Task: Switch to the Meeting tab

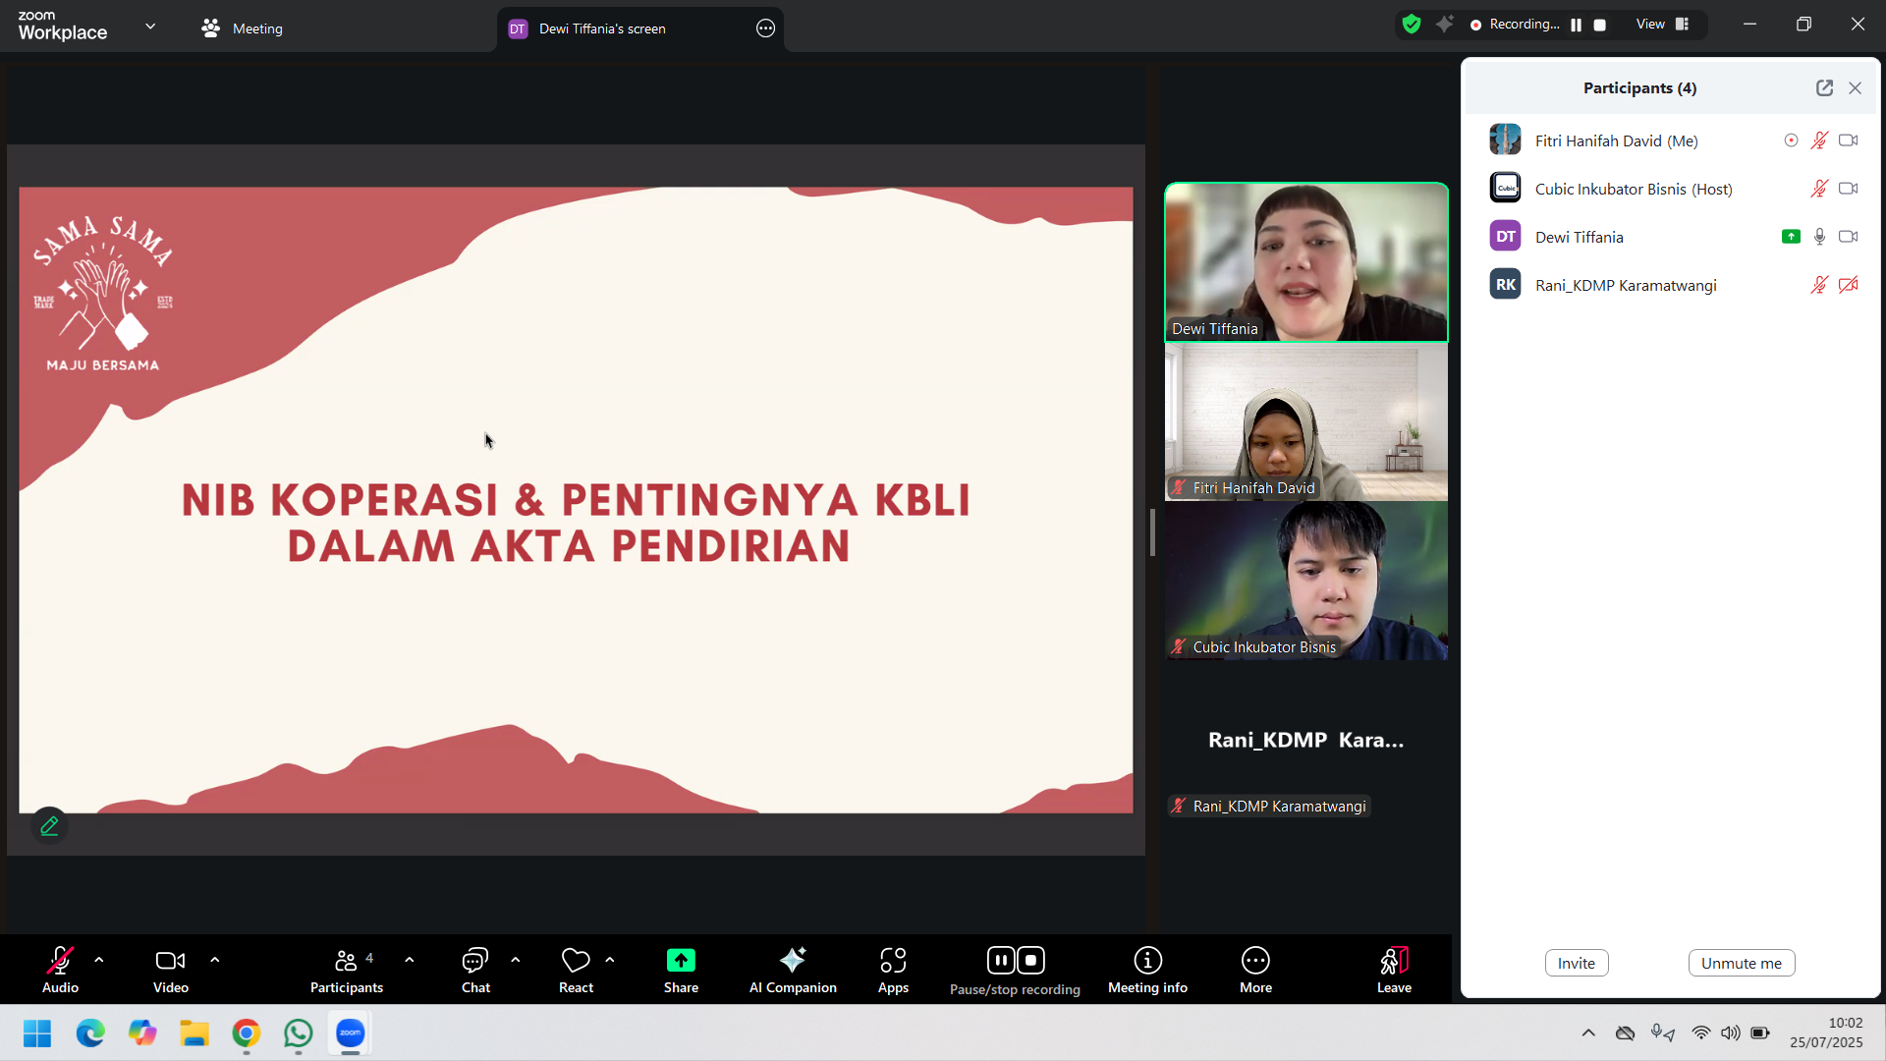Action: tap(242, 28)
